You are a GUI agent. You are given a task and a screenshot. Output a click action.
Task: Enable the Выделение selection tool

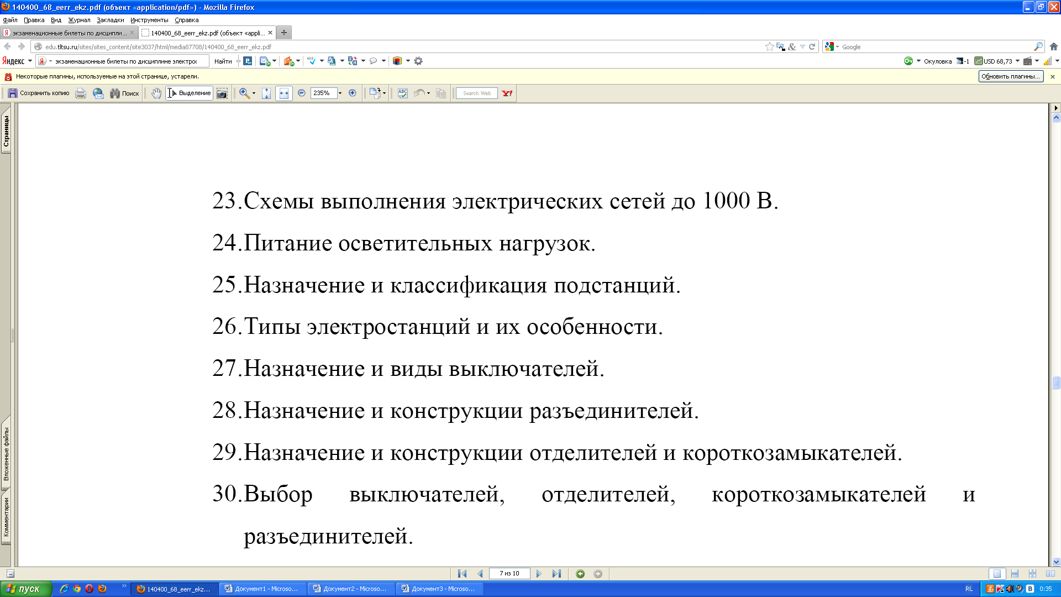click(190, 93)
